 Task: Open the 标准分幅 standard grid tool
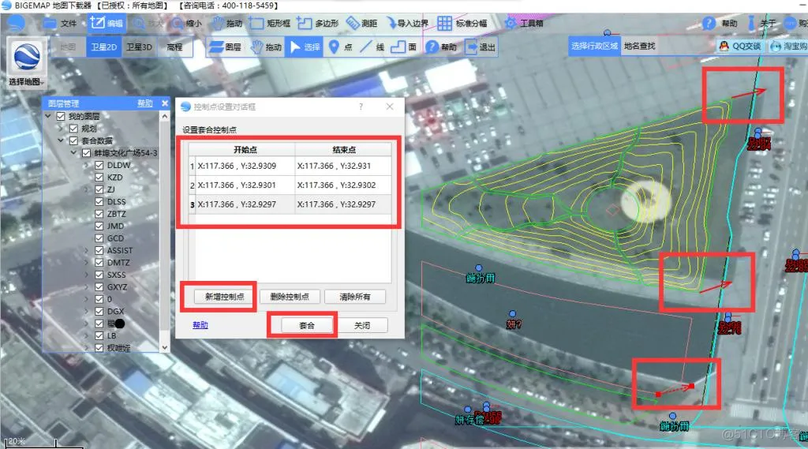(444, 23)
